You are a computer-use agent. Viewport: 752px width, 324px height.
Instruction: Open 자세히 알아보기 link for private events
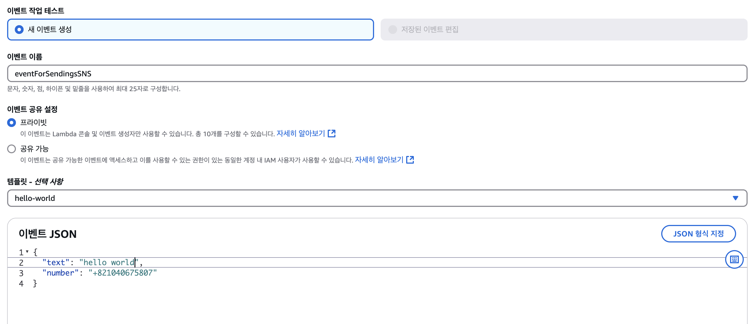pos(301,134)
